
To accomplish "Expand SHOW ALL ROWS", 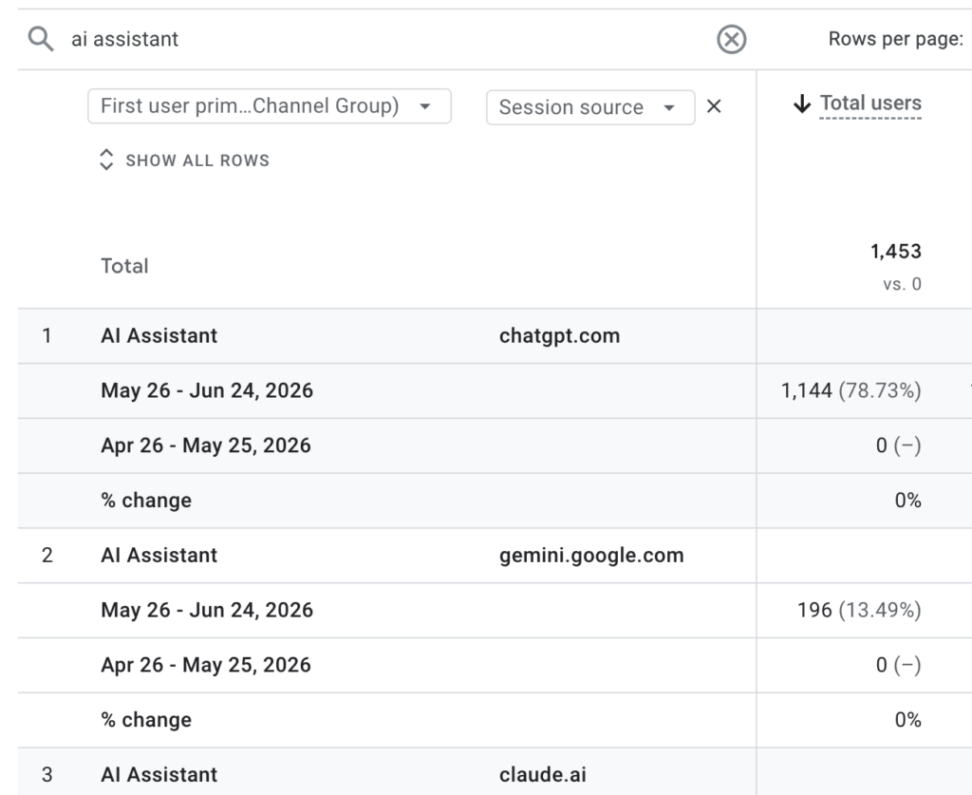I will click(x=185, y=160).
